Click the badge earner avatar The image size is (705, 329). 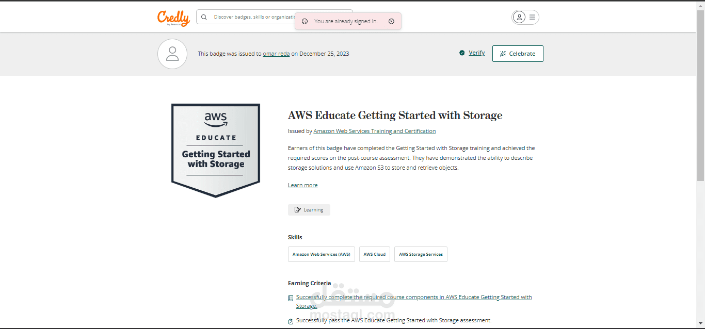[x=172, y=54]
